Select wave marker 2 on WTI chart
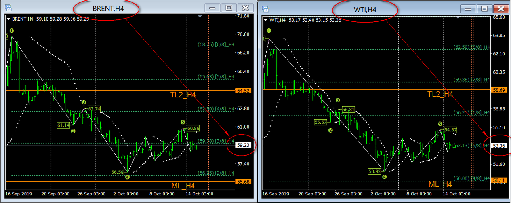511x203 pixels. point(330,129)
